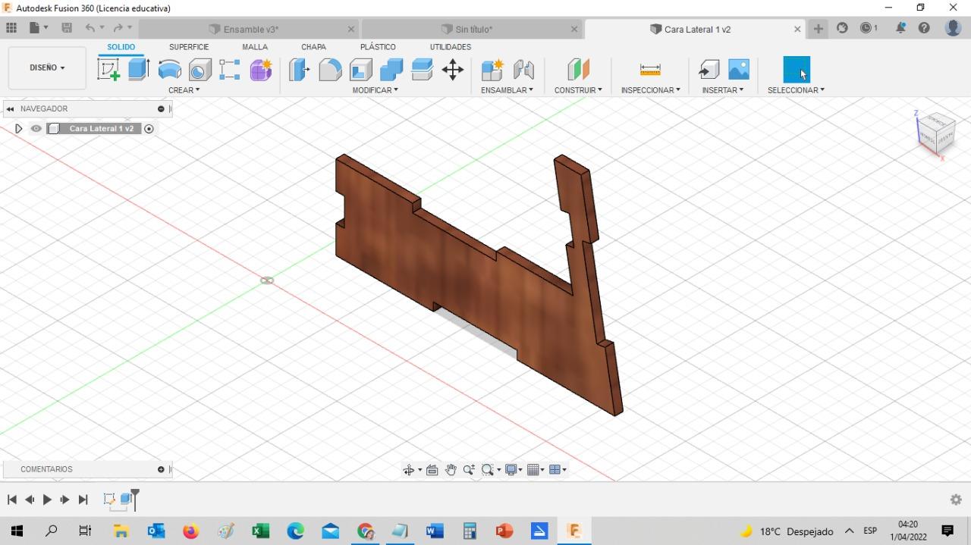Screen dimensions: 971x545
Task: Click the Save disk icon
Action: (67, 28)
